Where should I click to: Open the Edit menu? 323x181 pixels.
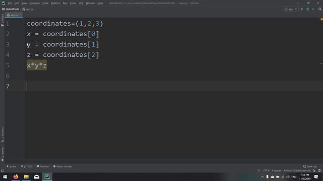17,4
